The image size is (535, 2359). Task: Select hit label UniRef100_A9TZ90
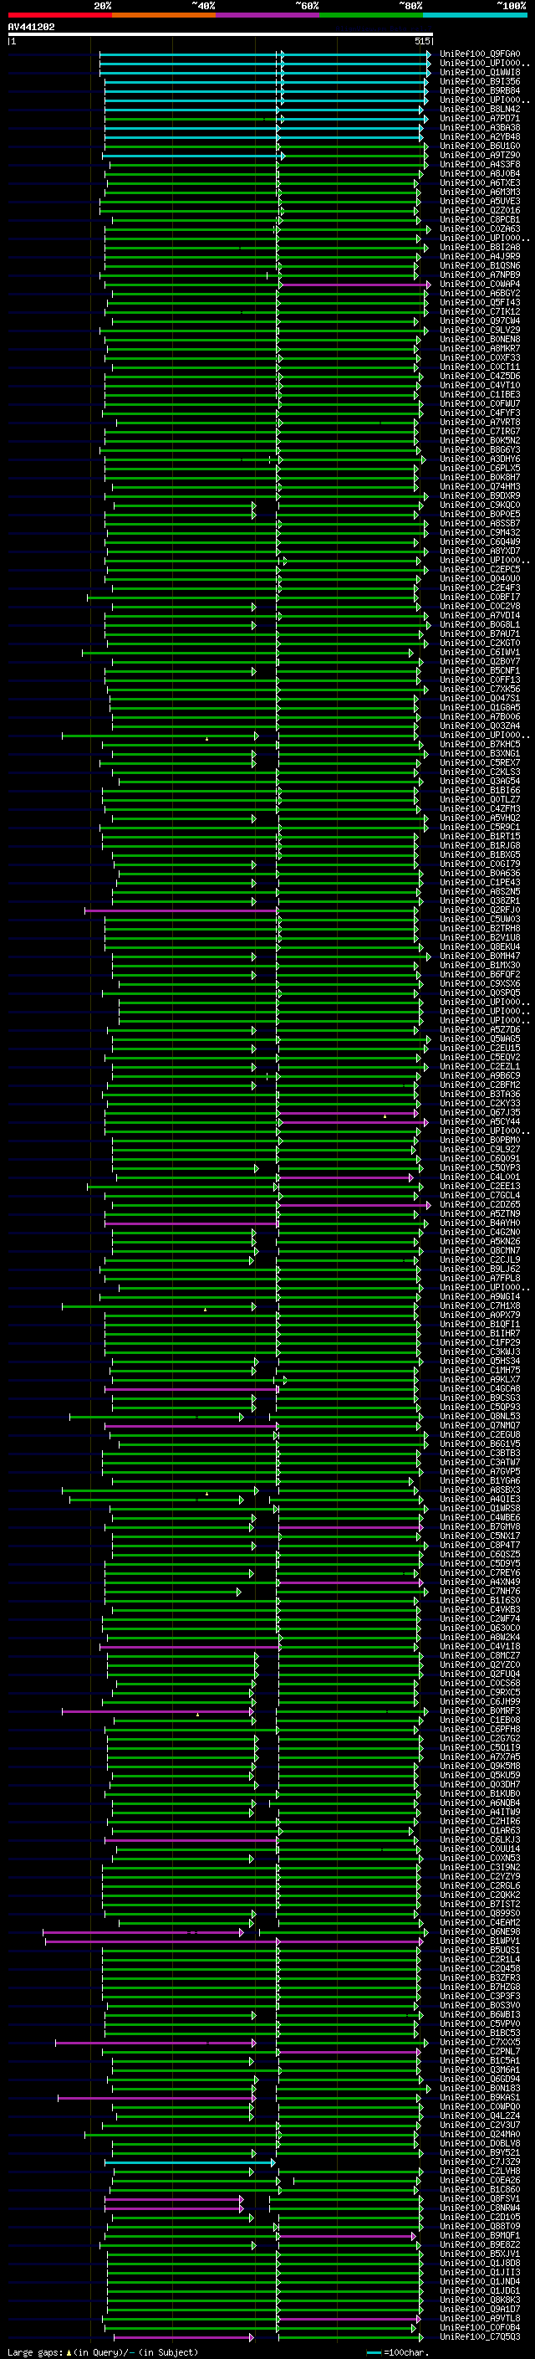coord(480,155)
